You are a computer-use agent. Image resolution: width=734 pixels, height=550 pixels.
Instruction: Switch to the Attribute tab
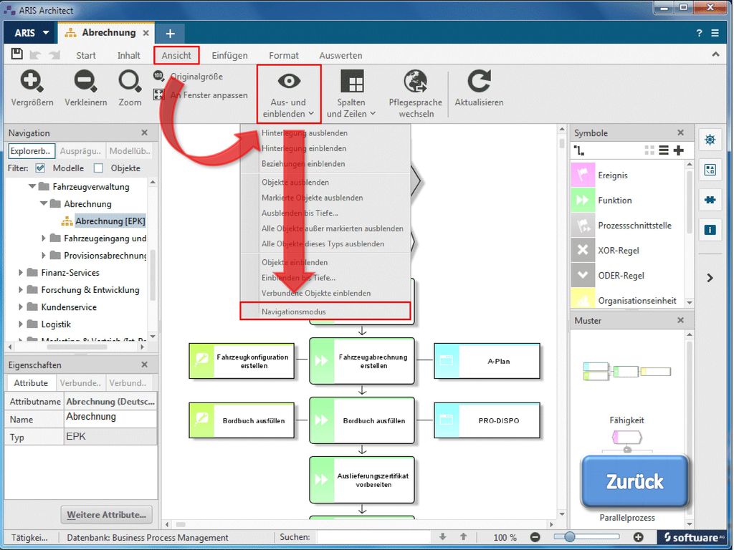click(x=31, y=382)
